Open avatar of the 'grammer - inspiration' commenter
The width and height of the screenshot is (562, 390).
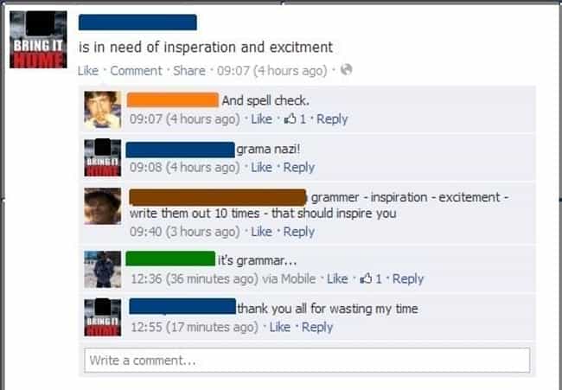(x=103, y=206)
